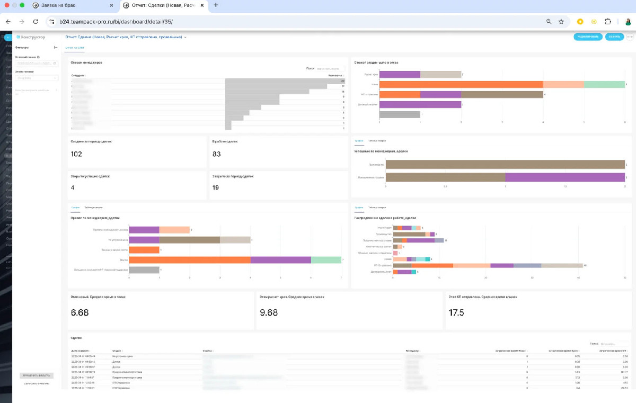Open the browser Extensions puzzle icon
This screenshot has width=636, height=403.
608,22
